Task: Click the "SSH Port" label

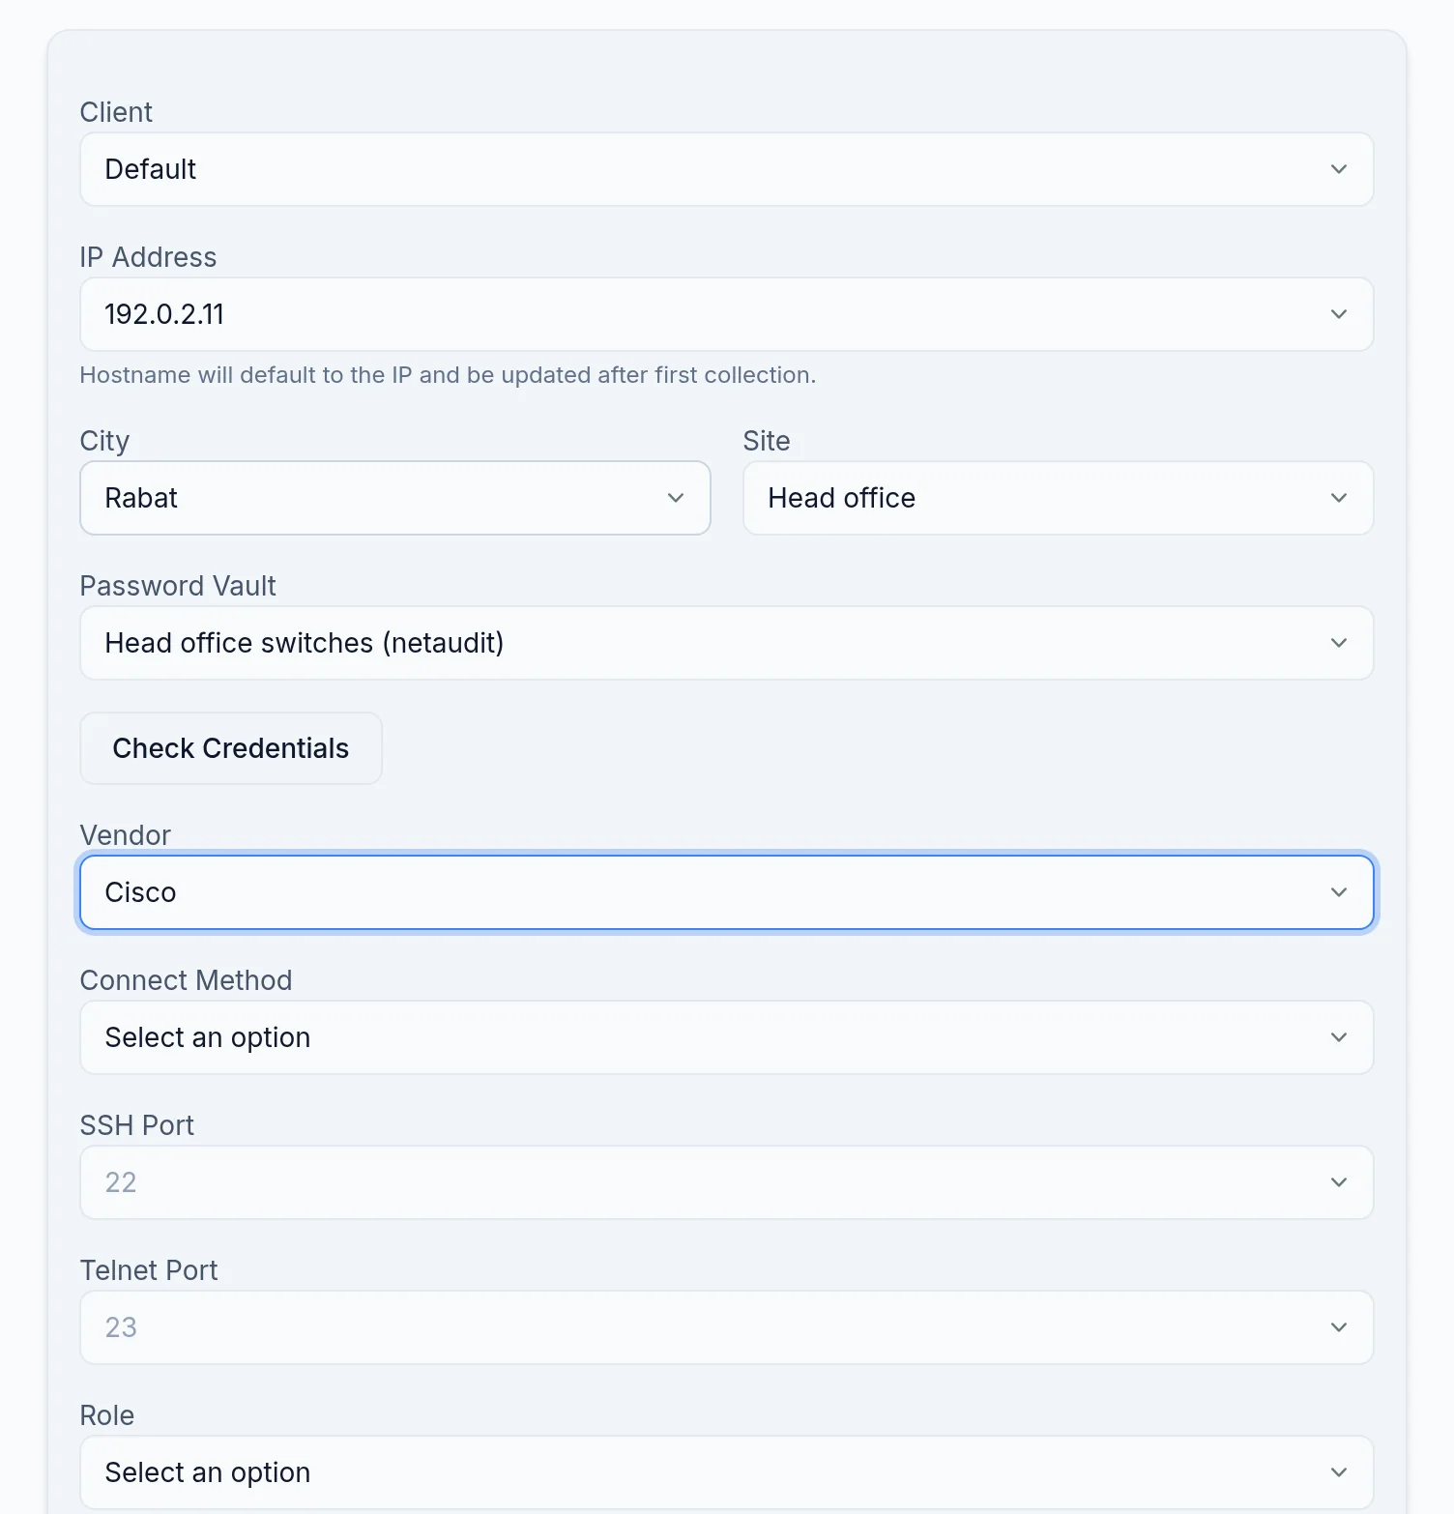Action: point(137,1125)
